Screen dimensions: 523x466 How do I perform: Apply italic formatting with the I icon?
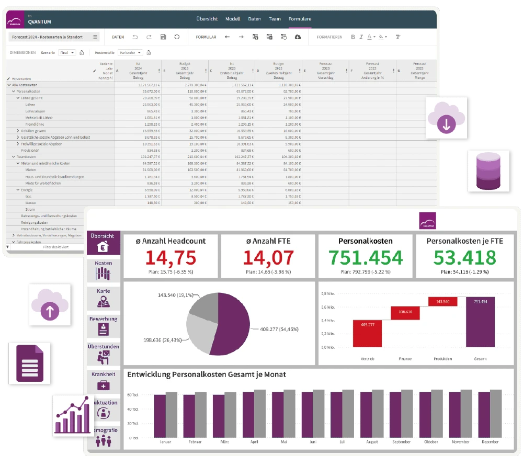pos(361,37)
